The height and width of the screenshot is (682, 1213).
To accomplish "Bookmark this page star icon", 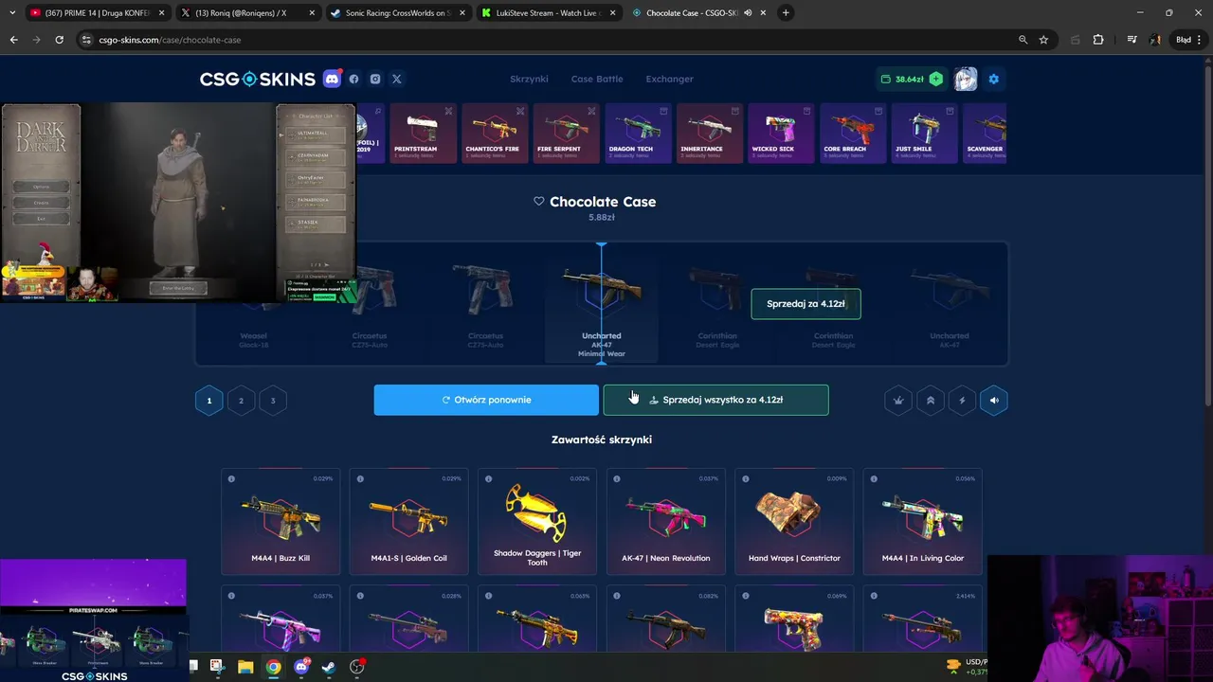I will 1043,40.
